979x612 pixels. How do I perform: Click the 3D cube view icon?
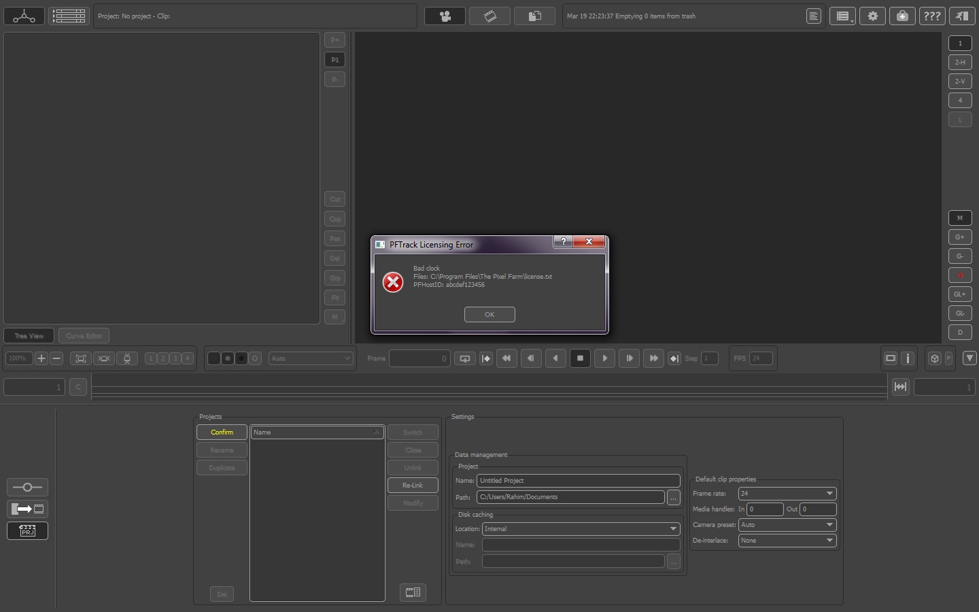tap(935, 358)
